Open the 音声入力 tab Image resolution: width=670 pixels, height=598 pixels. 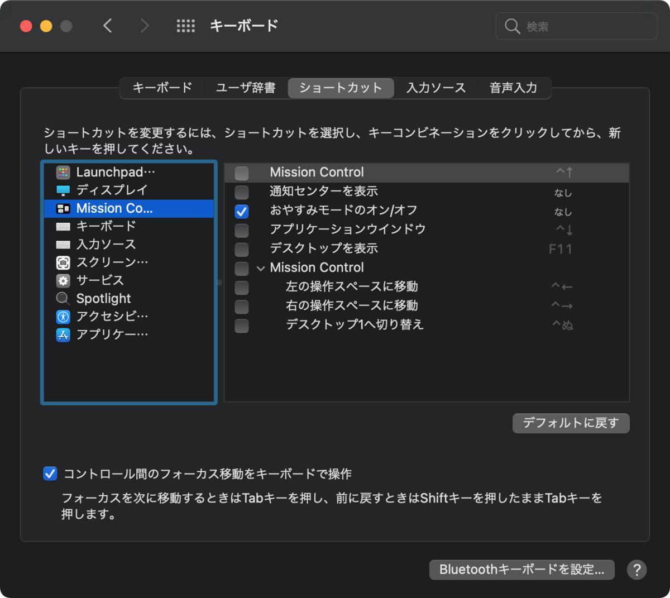point(513,88)
